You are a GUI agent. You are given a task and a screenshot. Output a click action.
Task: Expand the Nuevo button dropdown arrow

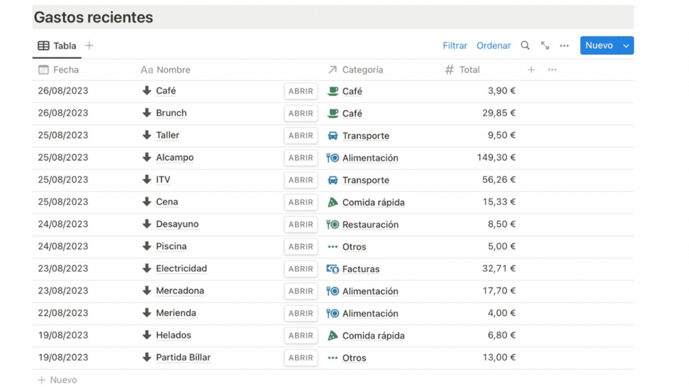626,46
